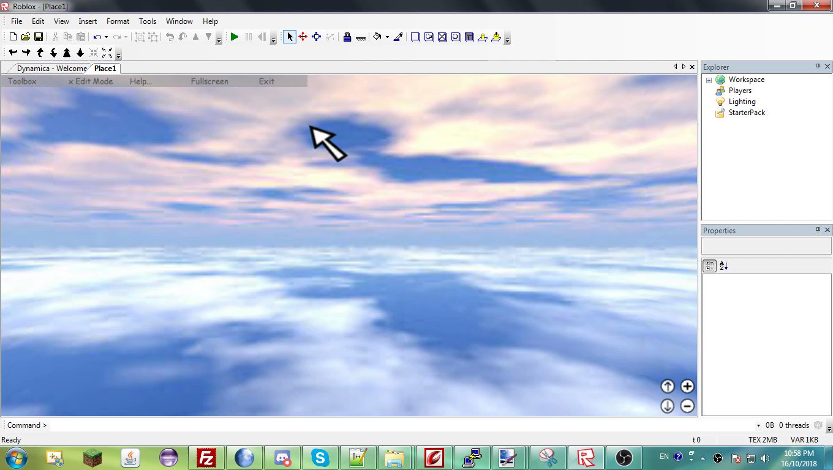Viewport: 833px width, 470px height.
Task: Open the Window menu
Action: pyautogui.click(x=179, y=21)
